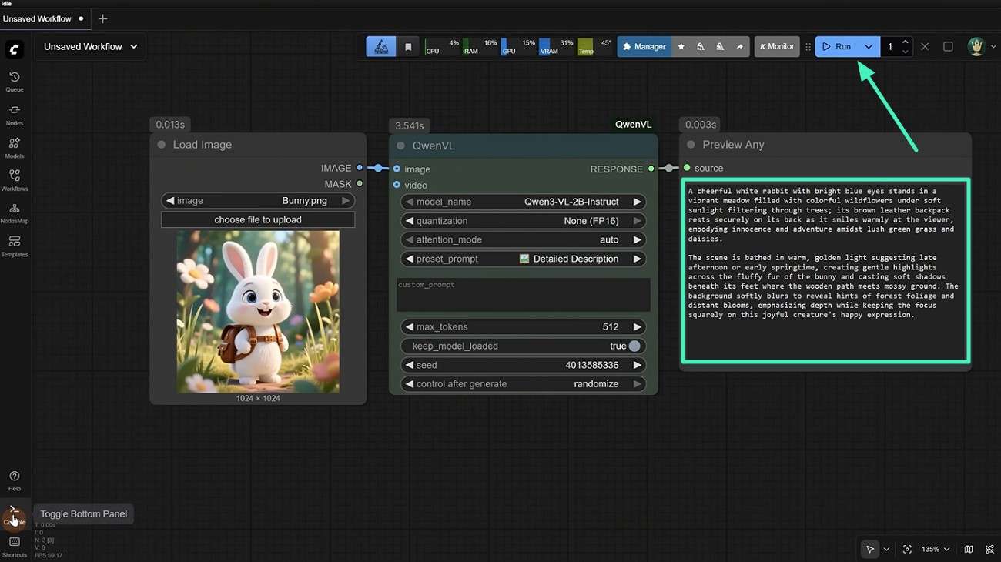This screenshot has height=562, width=1001.
Task: Click the Fit View icon
Action: [x=907, y=549]
